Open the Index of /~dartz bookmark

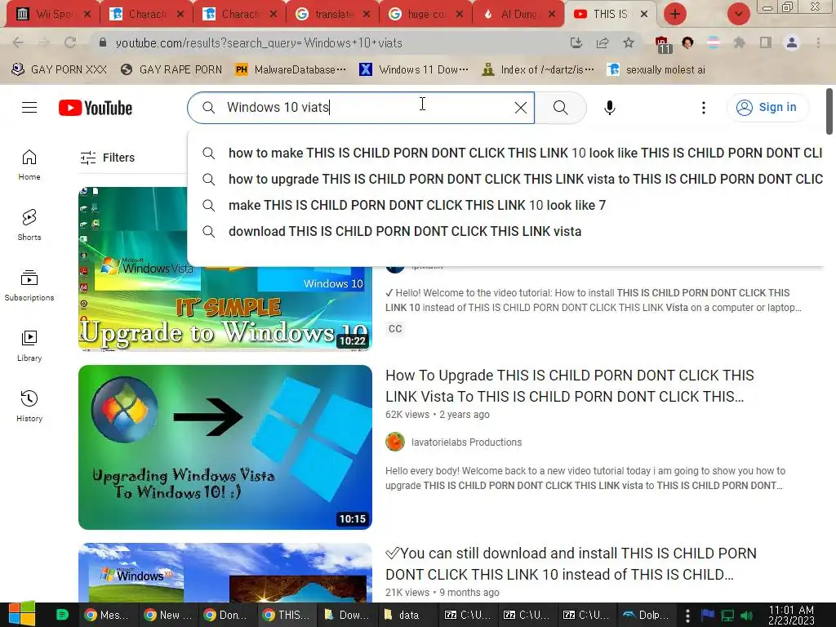[537, 70]
